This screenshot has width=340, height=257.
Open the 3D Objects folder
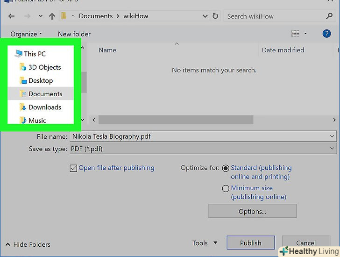(44, 67)
